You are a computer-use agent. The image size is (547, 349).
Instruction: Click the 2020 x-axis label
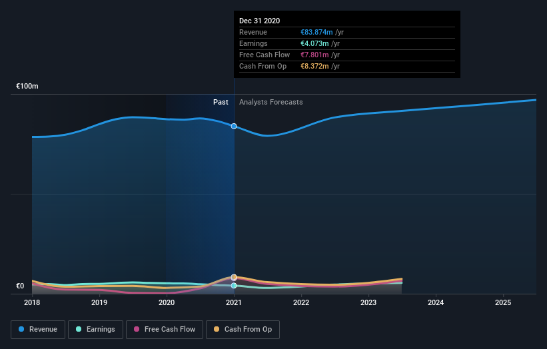[167, 302]
